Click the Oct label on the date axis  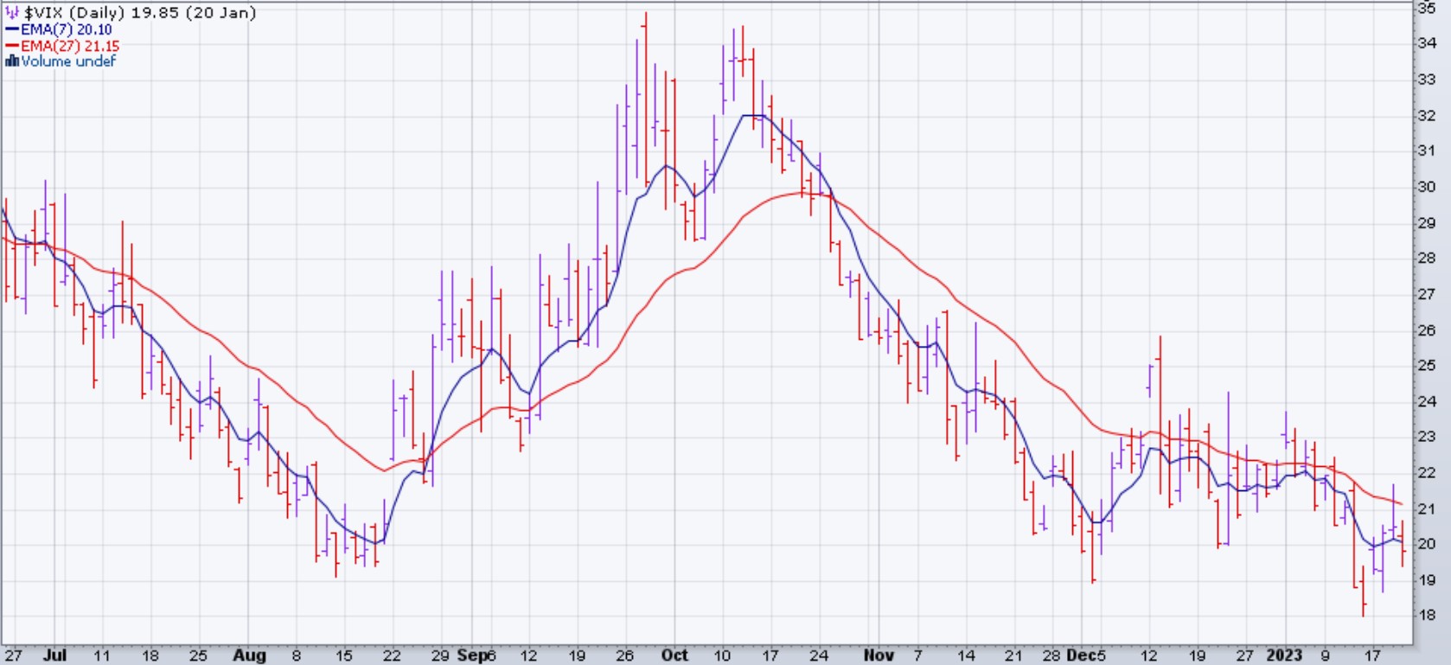tap(674, 655)
